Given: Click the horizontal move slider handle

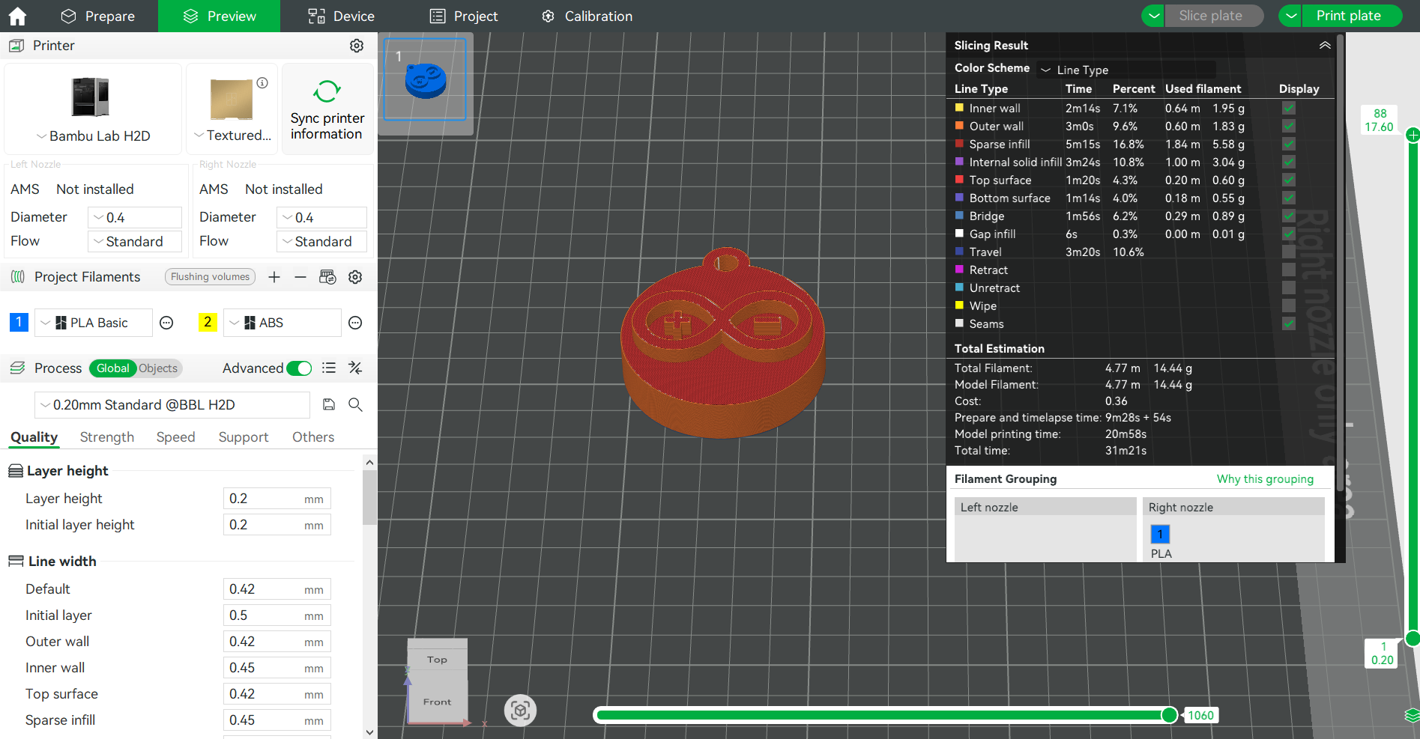Looking at the screenshot, I should click(1169, 715).
